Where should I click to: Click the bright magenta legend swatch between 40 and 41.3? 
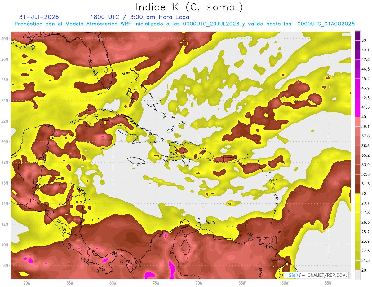[357, 112]
